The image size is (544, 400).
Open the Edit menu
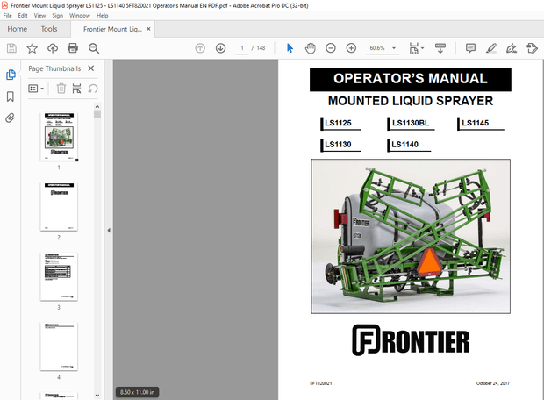pos(23,15)
